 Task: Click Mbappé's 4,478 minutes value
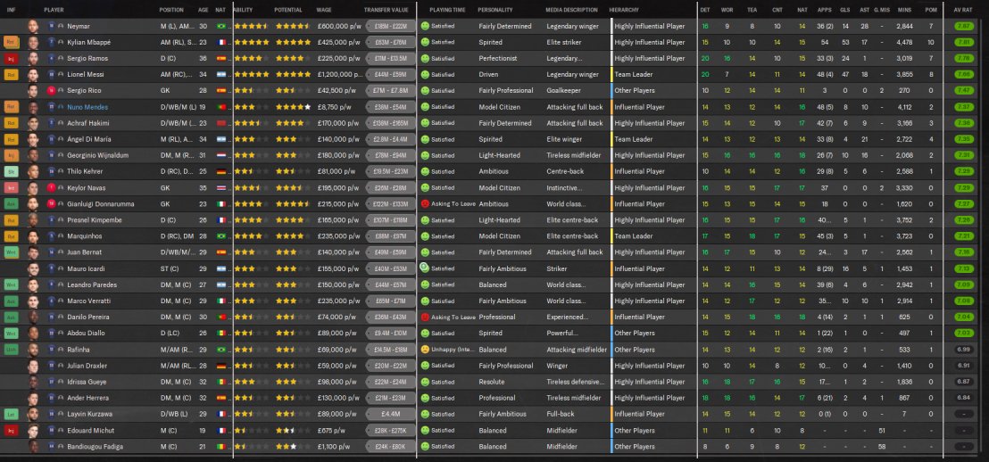click(x=904, y=42)
